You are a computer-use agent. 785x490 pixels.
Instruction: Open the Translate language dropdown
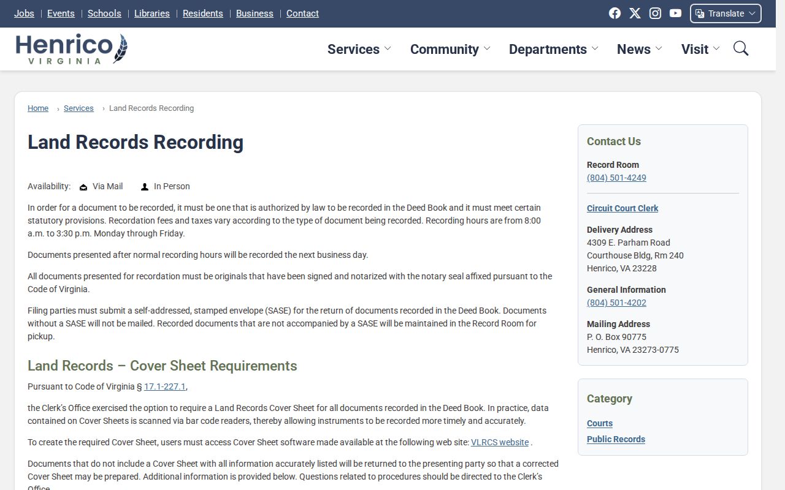[726, 13]
